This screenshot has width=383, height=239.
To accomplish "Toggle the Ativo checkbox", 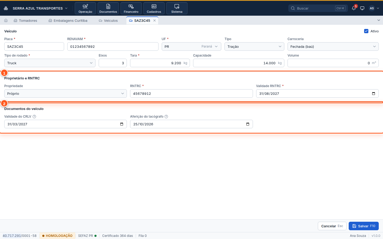I will (366, 31).
